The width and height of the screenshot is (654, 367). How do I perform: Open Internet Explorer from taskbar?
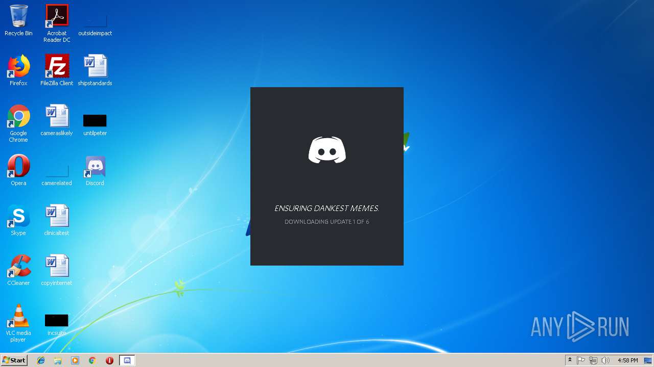click(x=41, y=360)
